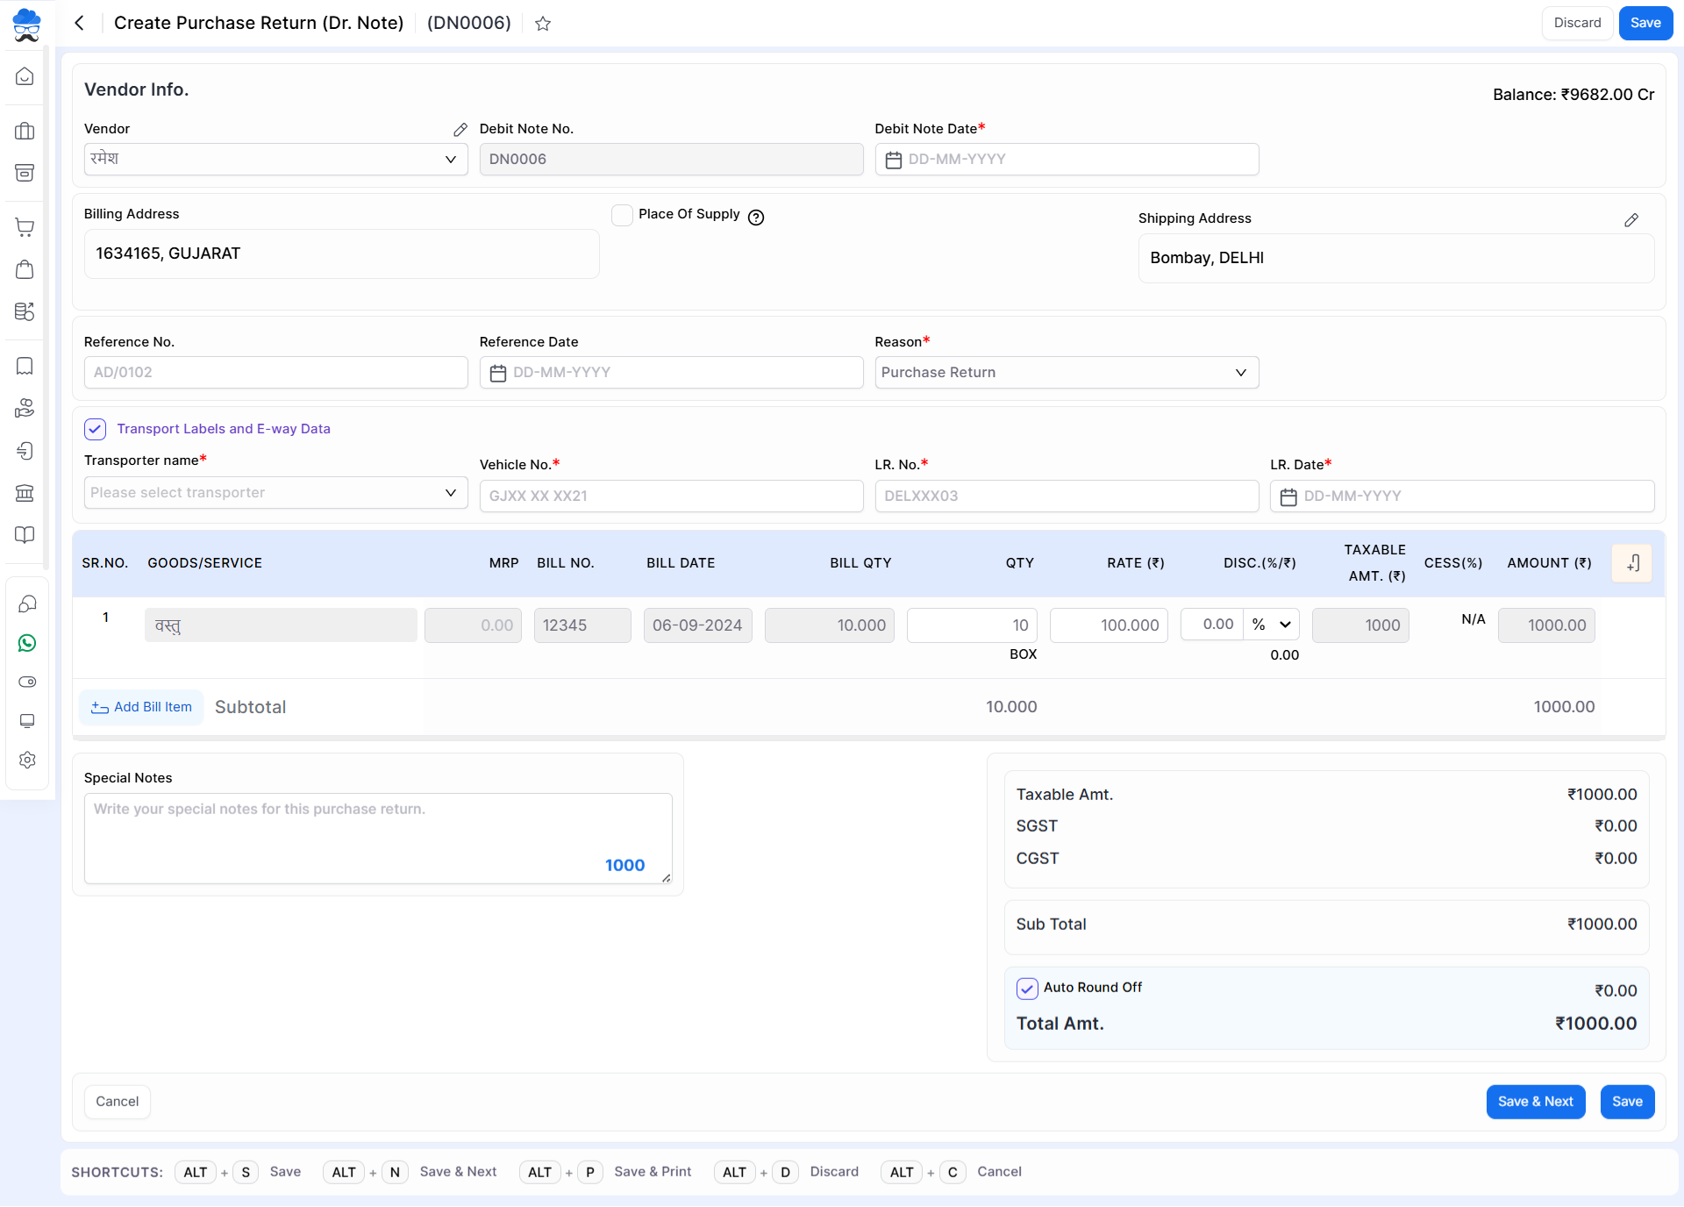The width and height of the screenshot is (1684, 1207).
Task: Open the Vendor dropdown
Action: pos(276,160)
